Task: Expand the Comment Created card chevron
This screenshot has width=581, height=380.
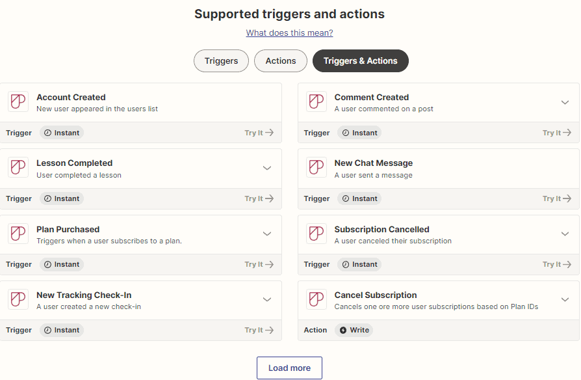Action: [565, 102]
